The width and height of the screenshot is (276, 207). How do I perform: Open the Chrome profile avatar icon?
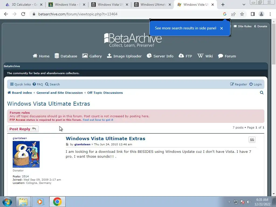261,14
